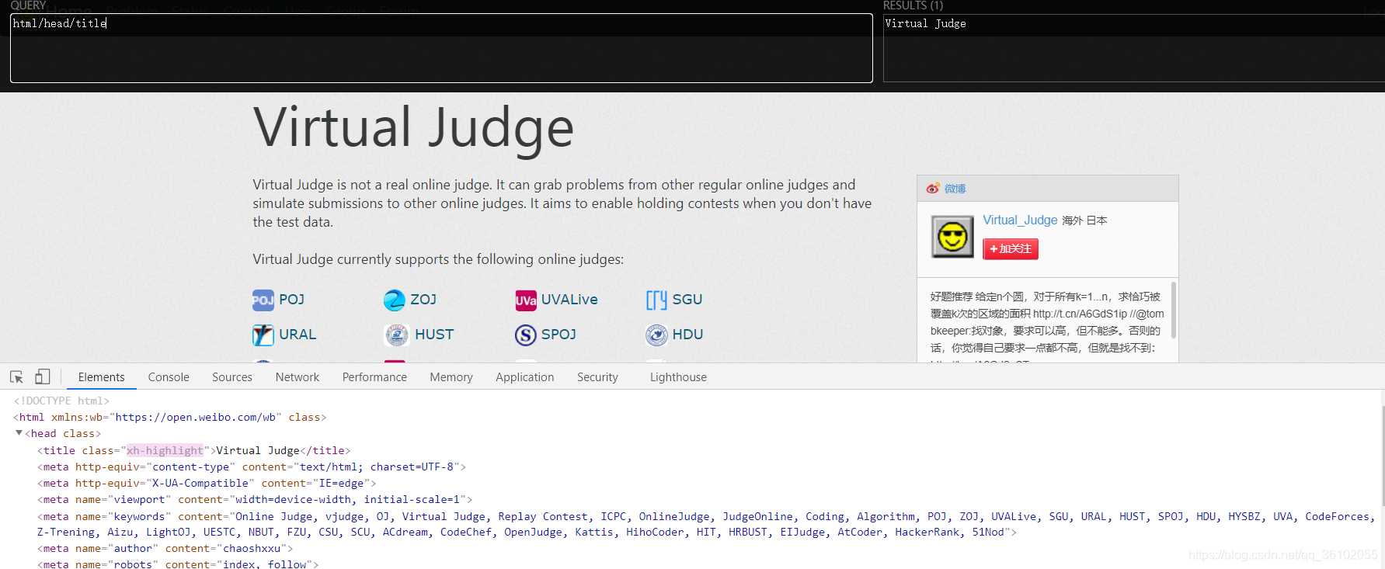
Task: Click the https://open.weibo.com/wb attribute value
Action: [x=196, y=417]
